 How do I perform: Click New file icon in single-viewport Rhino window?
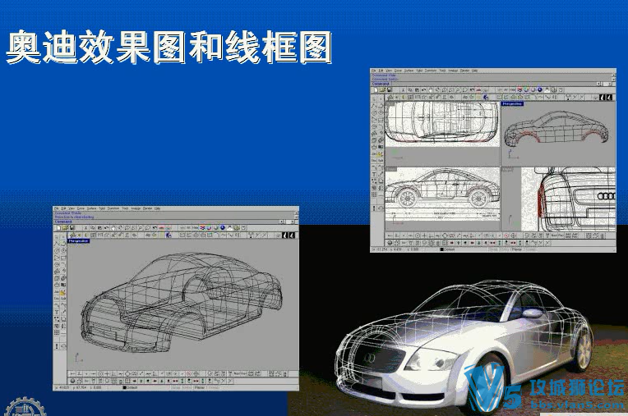(x=58, y=227)
